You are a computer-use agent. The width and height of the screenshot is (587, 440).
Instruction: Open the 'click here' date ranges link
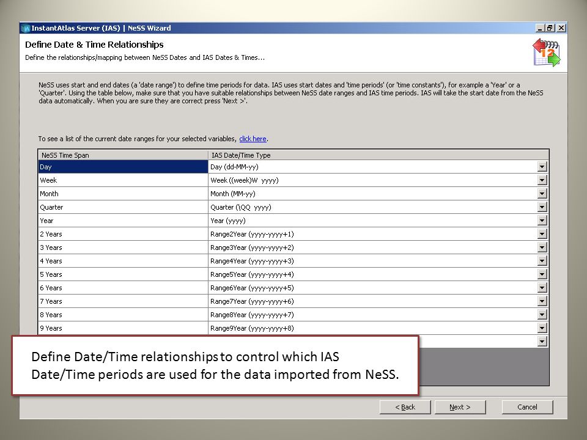click(253, 139)
